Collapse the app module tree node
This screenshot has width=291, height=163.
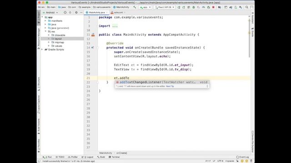pos(42,17)
